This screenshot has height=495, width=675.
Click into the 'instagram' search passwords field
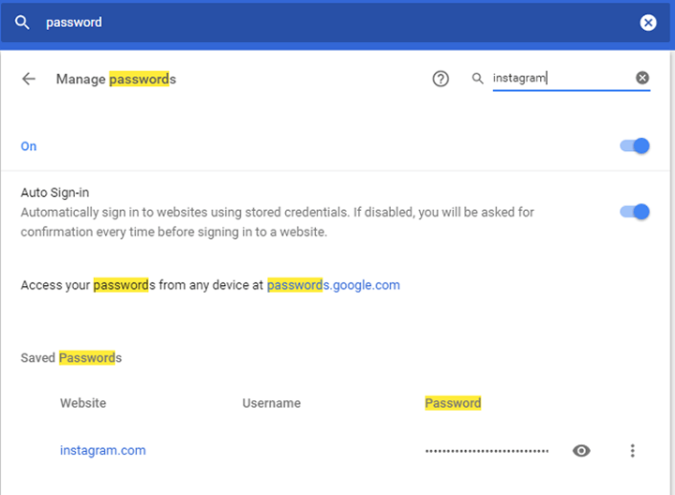(563, 79)
